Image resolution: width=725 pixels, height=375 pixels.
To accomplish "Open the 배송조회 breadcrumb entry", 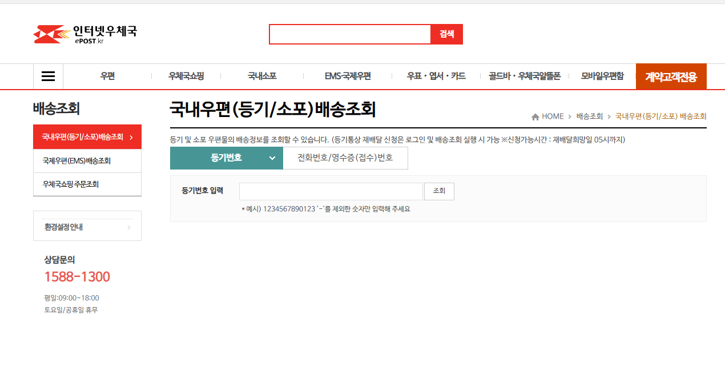I will point(590,116).
